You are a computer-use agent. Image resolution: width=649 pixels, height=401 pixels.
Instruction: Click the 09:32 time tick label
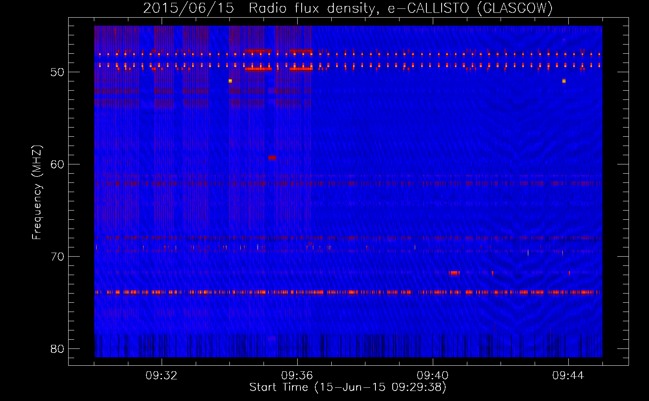[x=162, y=376]
